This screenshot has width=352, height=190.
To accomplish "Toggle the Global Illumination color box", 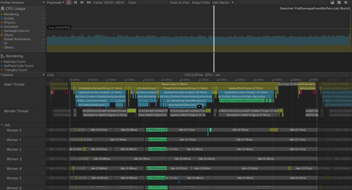I will coord(2,39).
